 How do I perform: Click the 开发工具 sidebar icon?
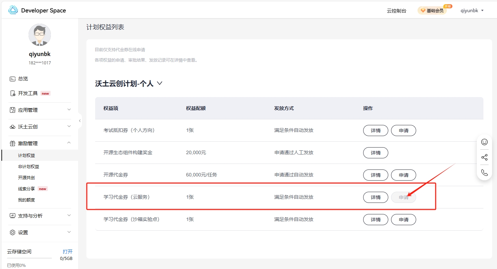point(13,93)
